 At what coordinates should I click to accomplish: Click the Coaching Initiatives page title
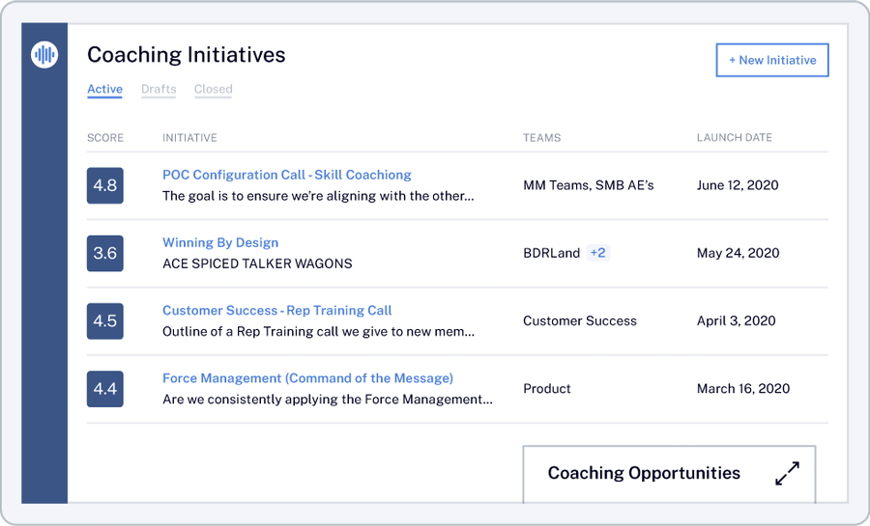click(x=187, y=55)
